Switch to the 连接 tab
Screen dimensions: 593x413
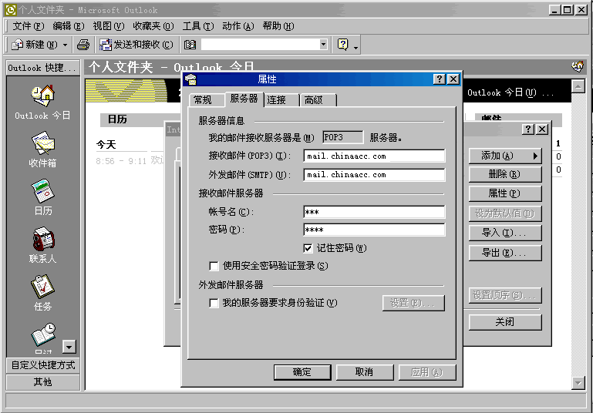tap(281, 100)
